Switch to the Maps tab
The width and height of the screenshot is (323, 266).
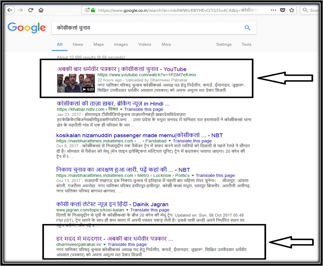(x=99, y=44)
